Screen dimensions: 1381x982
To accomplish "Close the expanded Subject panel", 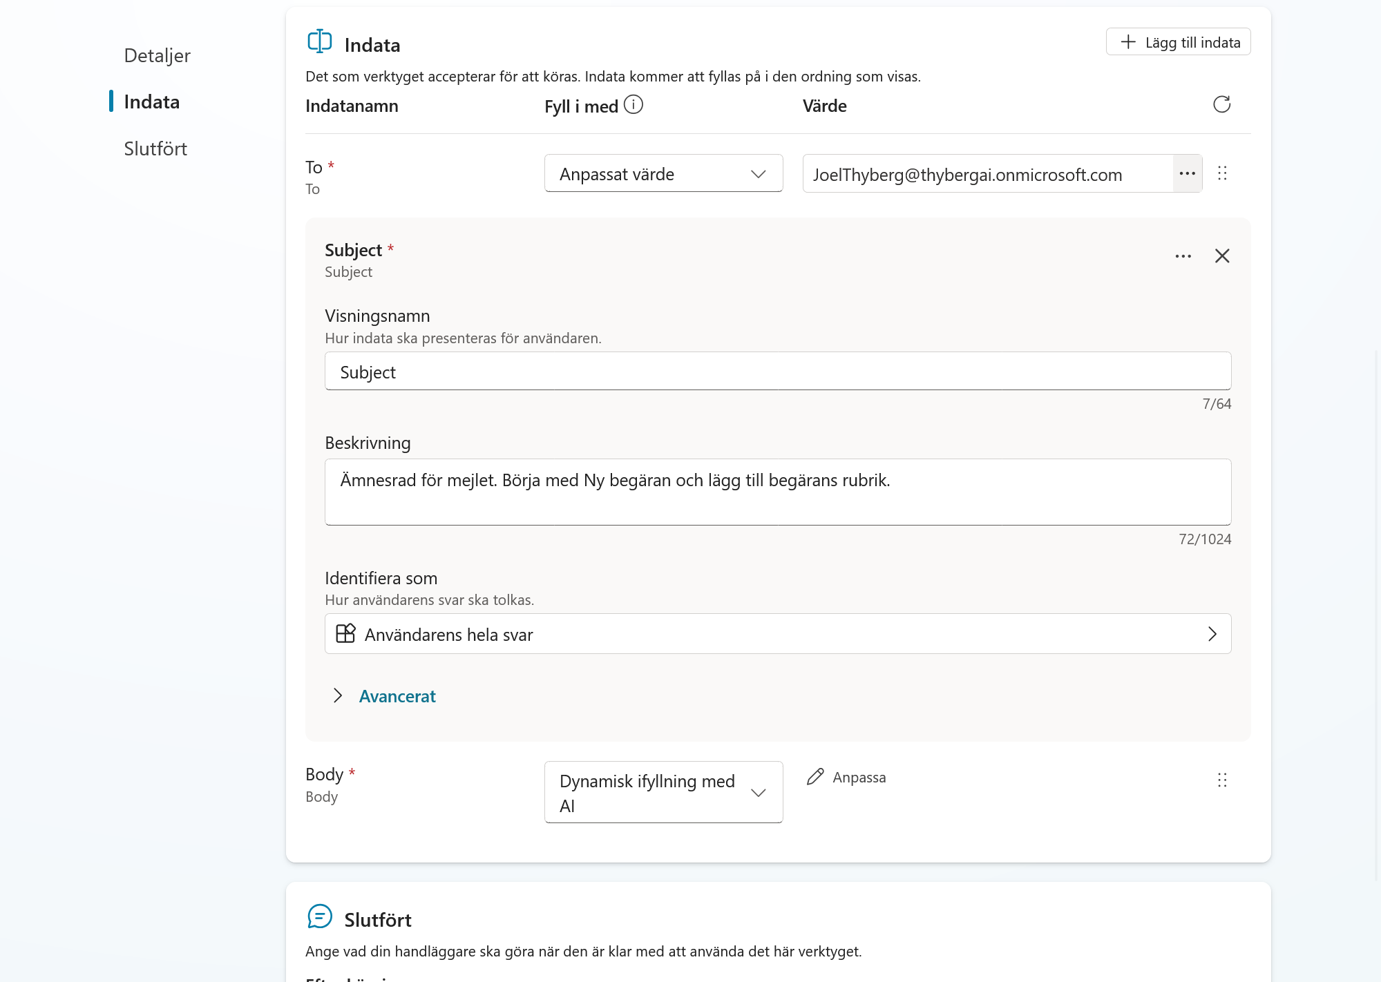I will (1222, 256).
